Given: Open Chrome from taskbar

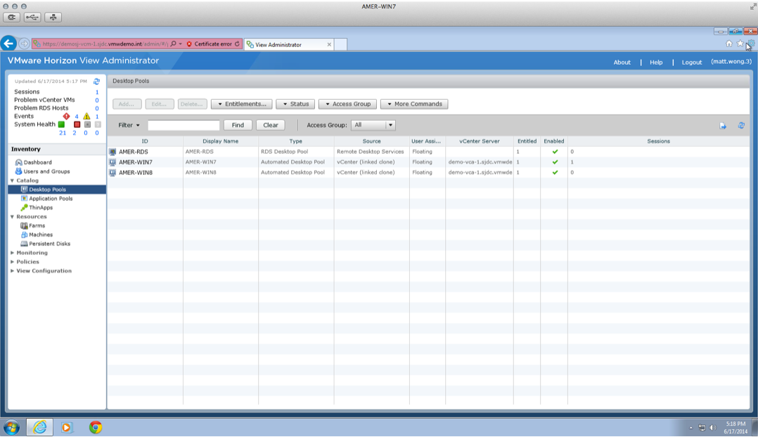Looking at the screenshot, I should tap(96, 427).
